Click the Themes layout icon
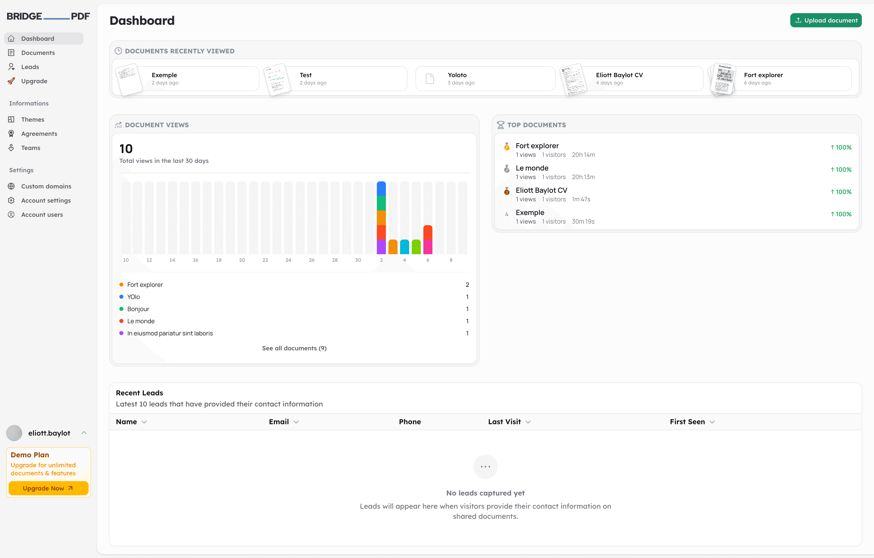This screenshot has height=558, width=874. coord(11,119)
